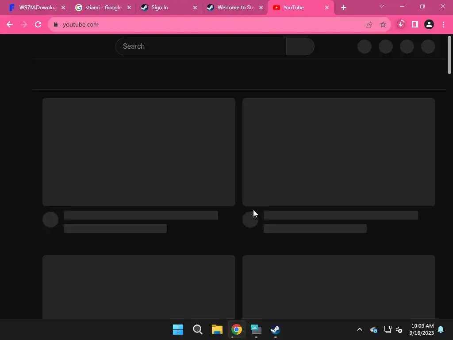Open the notifications bell icon
453x340 pixels.
pos(441,329)
